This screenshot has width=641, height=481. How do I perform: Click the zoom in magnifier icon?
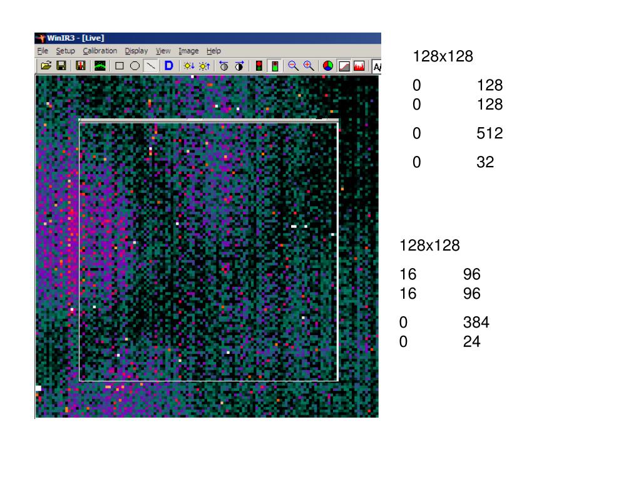tap(308, 66)
